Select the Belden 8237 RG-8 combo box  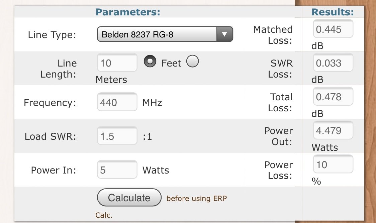click(x=165, y=34)
